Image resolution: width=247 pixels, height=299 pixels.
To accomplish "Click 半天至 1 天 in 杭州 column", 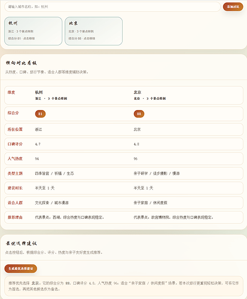I will click(45, 188).
